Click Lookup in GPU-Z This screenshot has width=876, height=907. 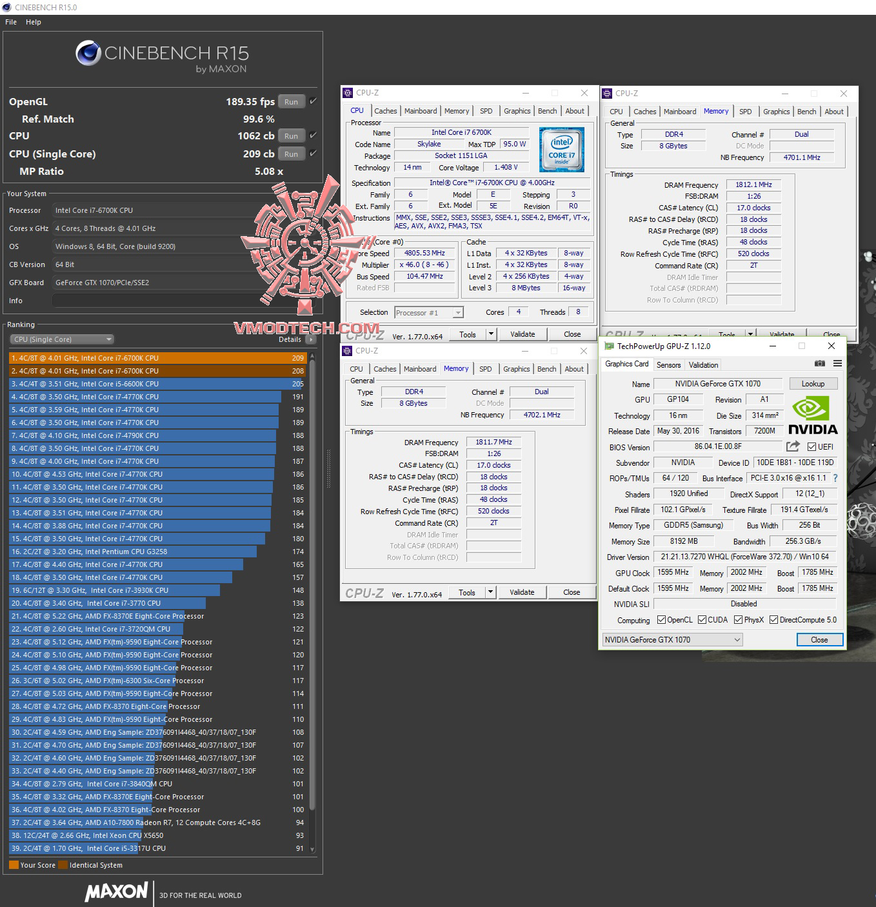coord(813,384)
